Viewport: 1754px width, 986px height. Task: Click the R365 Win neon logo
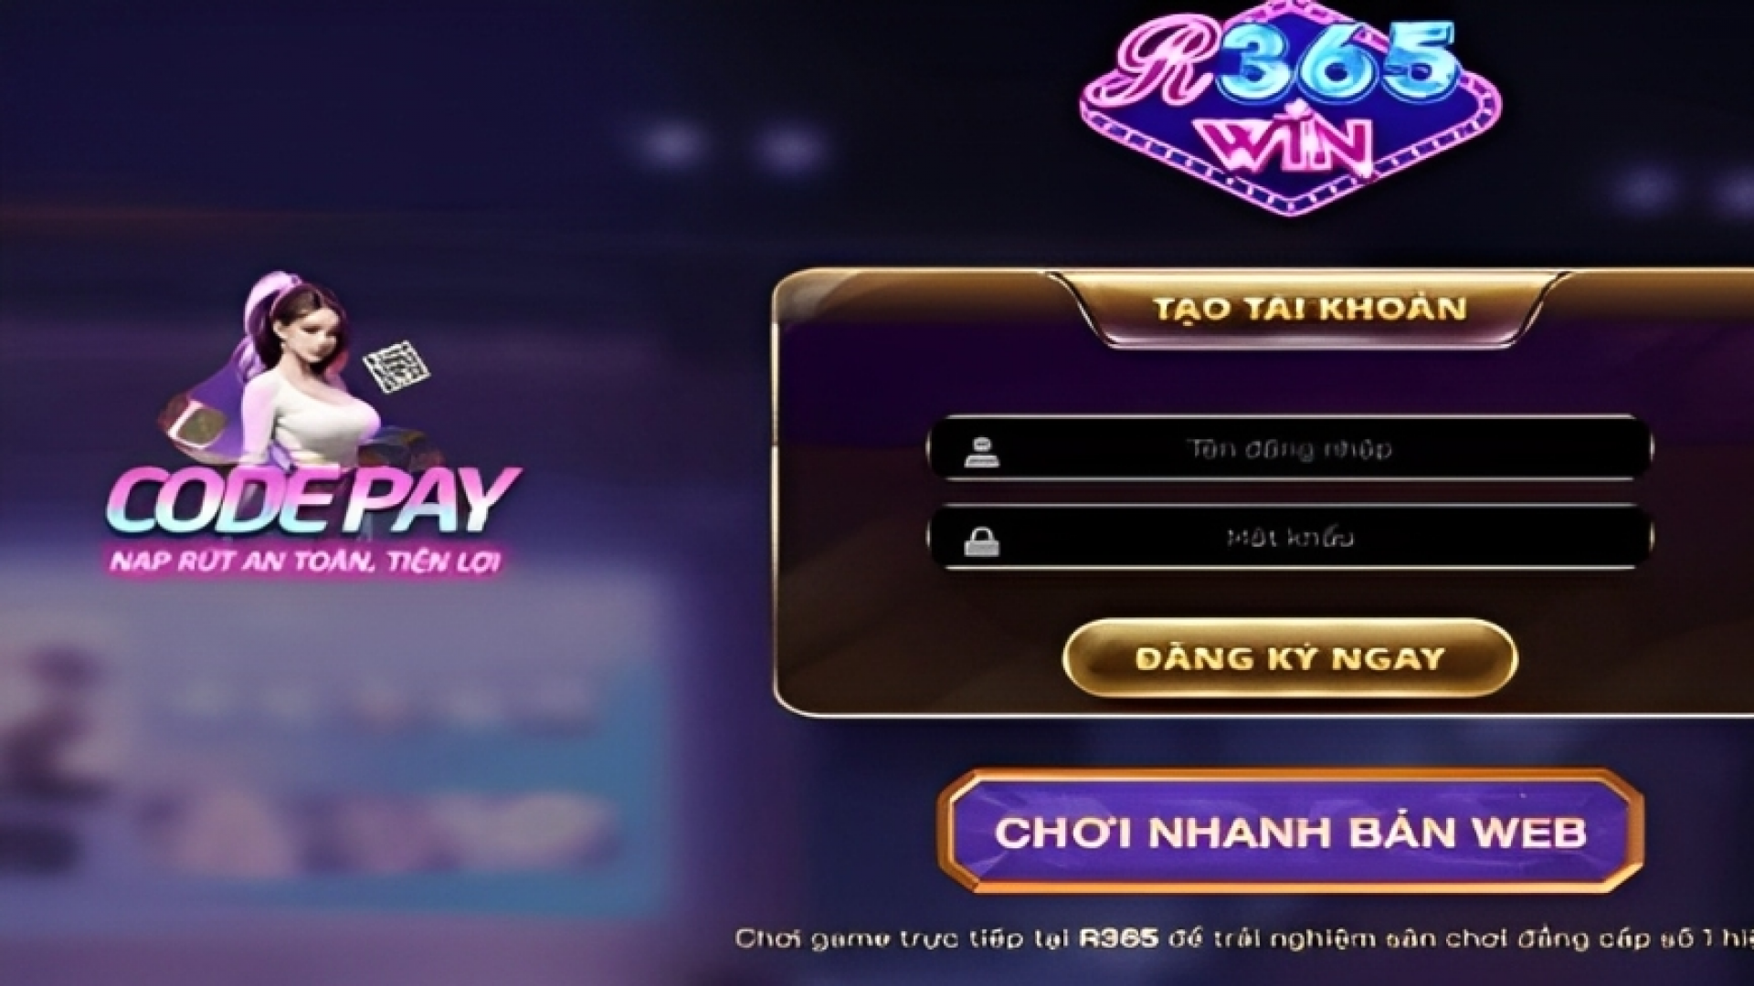tap(1289, 108)
